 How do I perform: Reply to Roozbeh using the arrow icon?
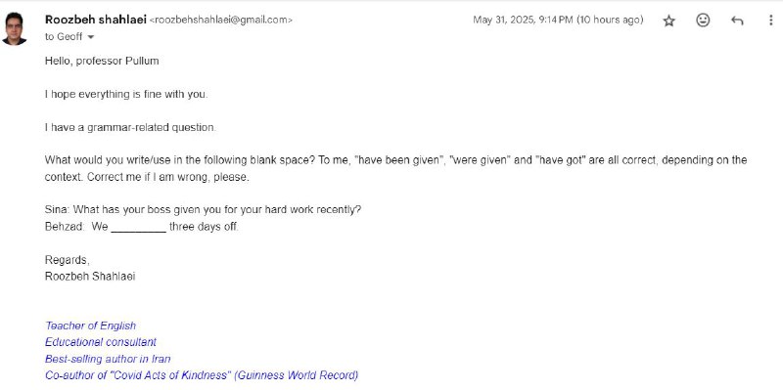[x=737, y=21]
